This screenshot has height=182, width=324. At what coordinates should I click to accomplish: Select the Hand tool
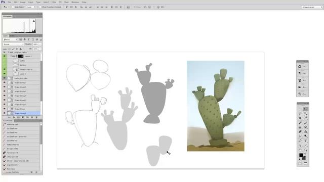pyautogui.click(x=300, y=150)
